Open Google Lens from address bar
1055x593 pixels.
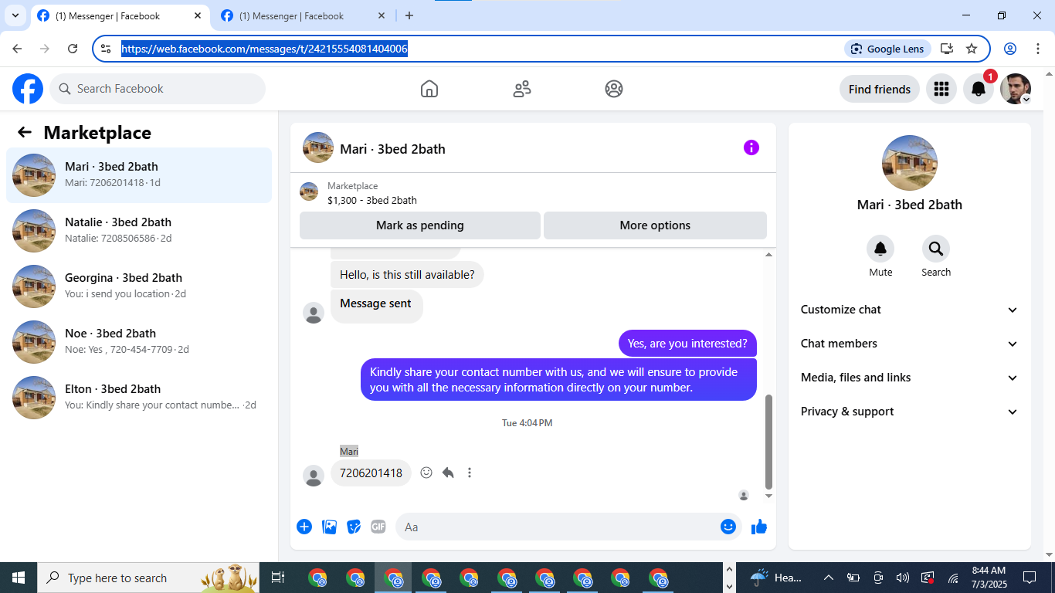point(888,49)
